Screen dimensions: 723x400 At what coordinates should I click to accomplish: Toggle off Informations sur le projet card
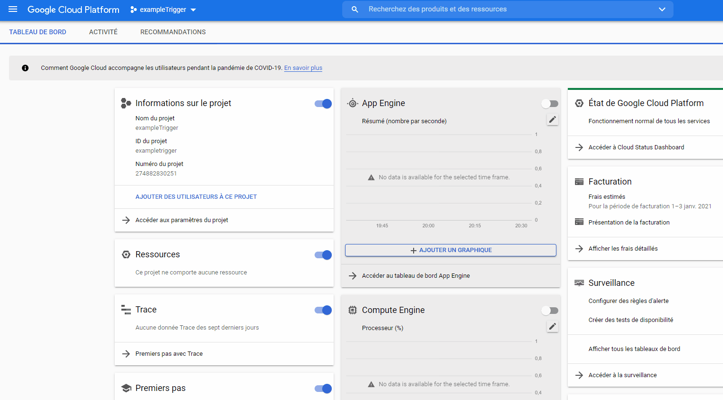click(x=323, y=104)
